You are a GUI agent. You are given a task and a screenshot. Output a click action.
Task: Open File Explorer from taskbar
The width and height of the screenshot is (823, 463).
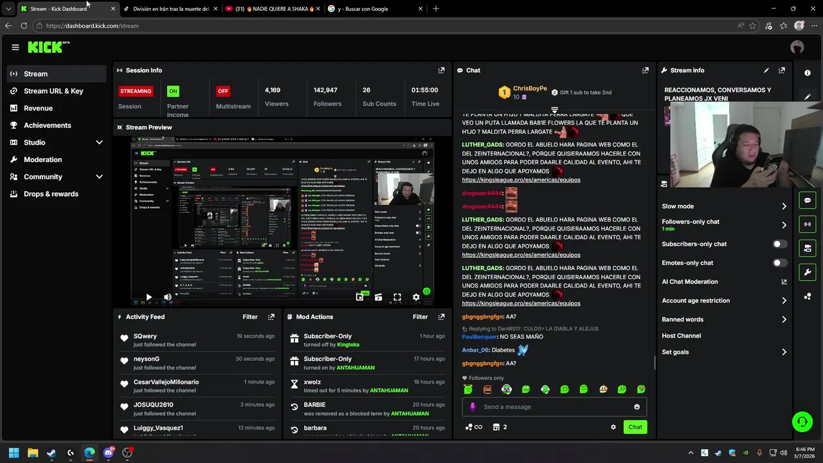point(33,453)
